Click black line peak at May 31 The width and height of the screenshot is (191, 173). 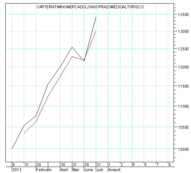click(72, 47)
